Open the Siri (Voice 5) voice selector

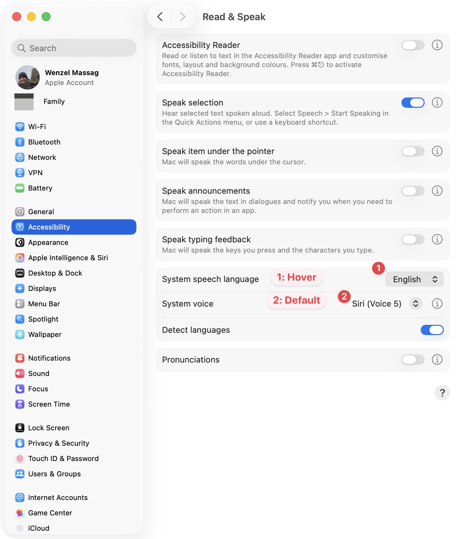point(416,303)
